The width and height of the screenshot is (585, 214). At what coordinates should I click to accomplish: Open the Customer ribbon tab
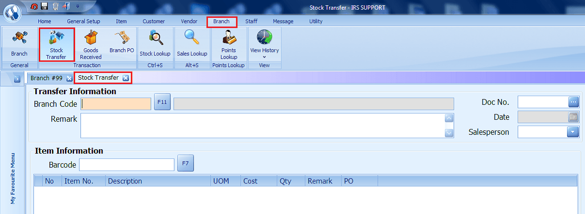(x=154, y=21)
